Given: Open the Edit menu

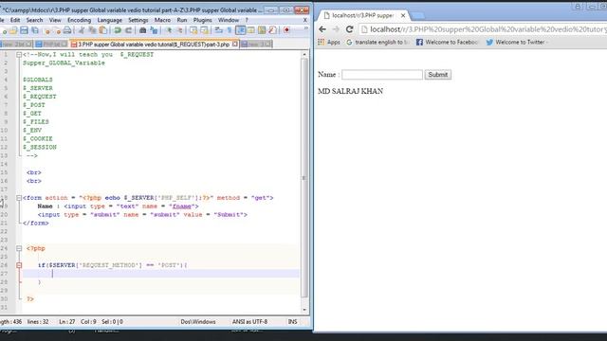Looking at the screenshot, I should coord(15,20).
